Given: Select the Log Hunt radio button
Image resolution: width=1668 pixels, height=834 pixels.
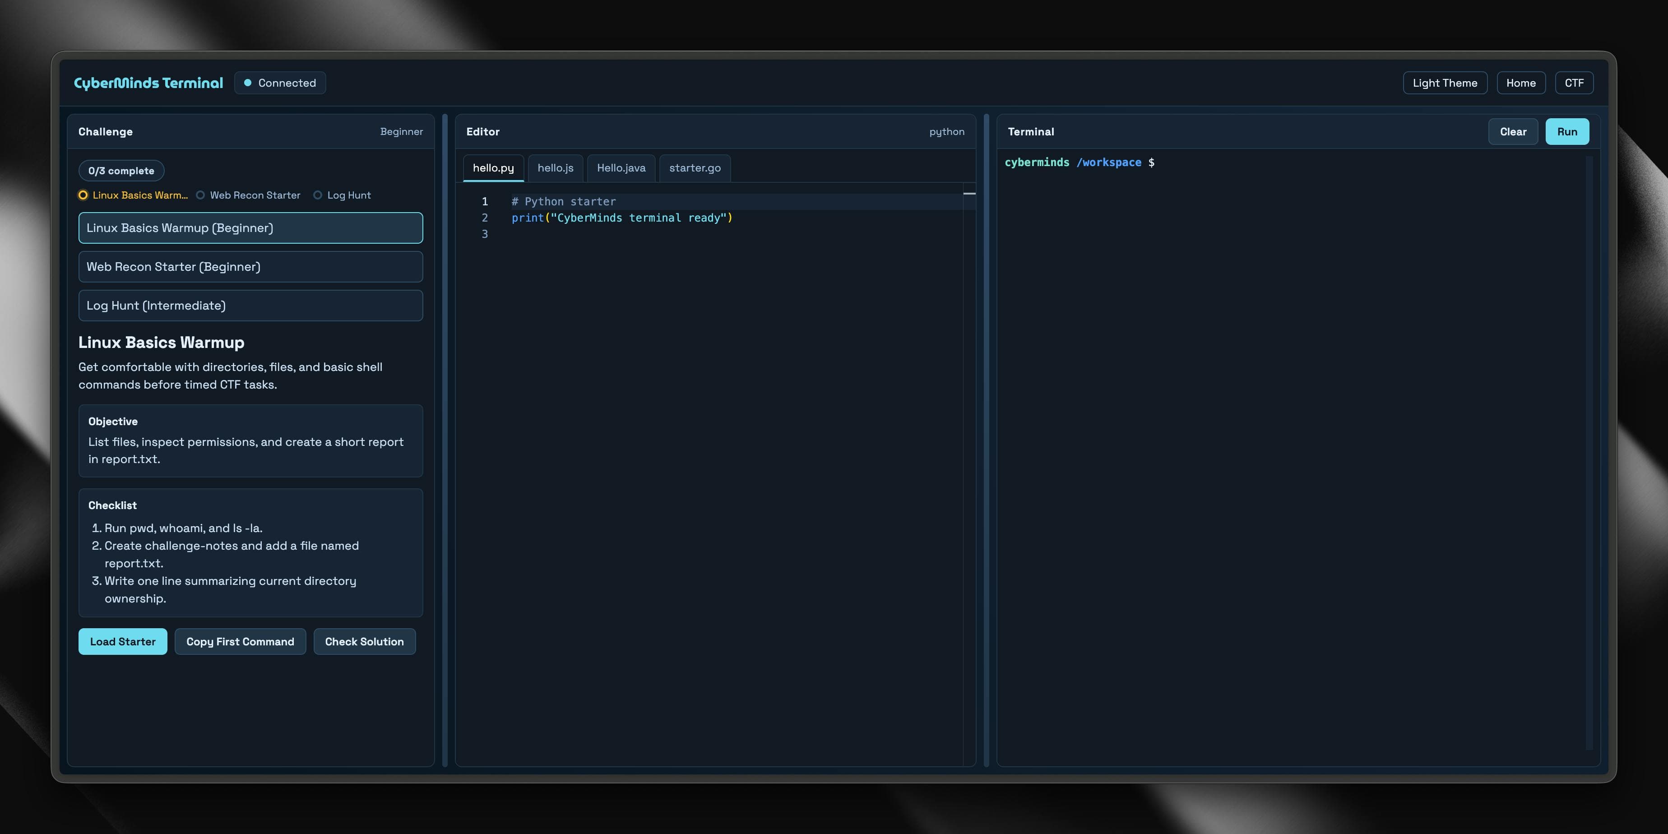Looking at the screenshot, I should (x=317, y=195).
